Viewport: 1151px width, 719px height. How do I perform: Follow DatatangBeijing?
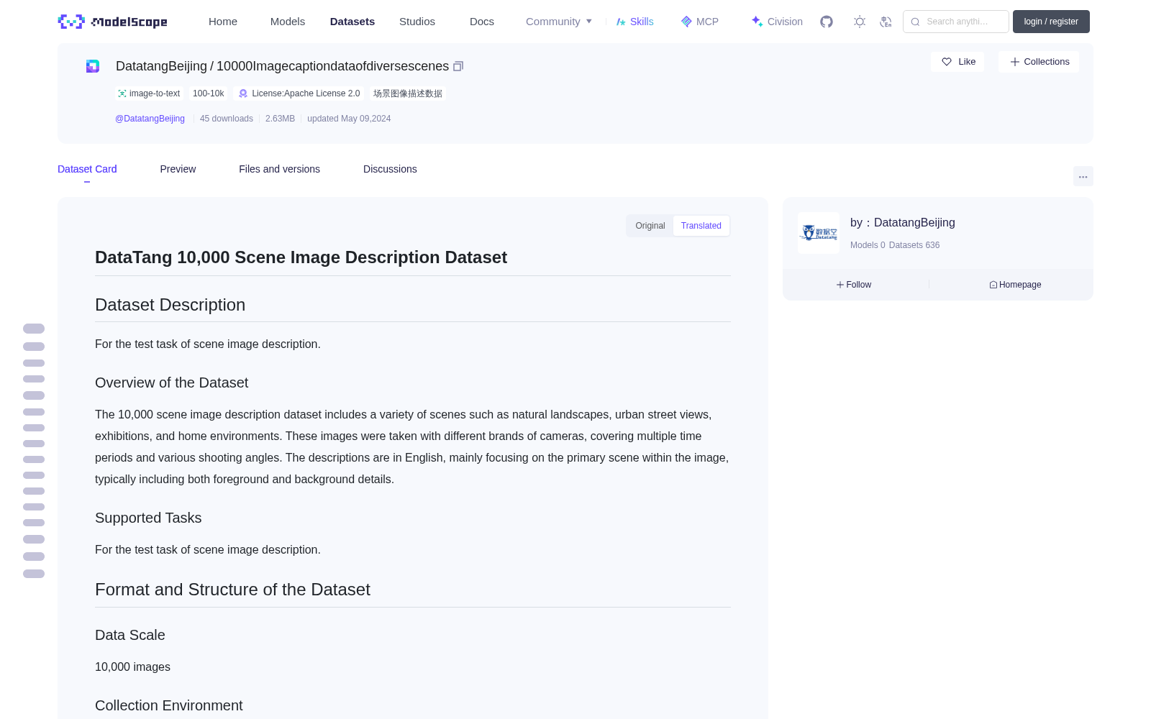pos(854,285)
